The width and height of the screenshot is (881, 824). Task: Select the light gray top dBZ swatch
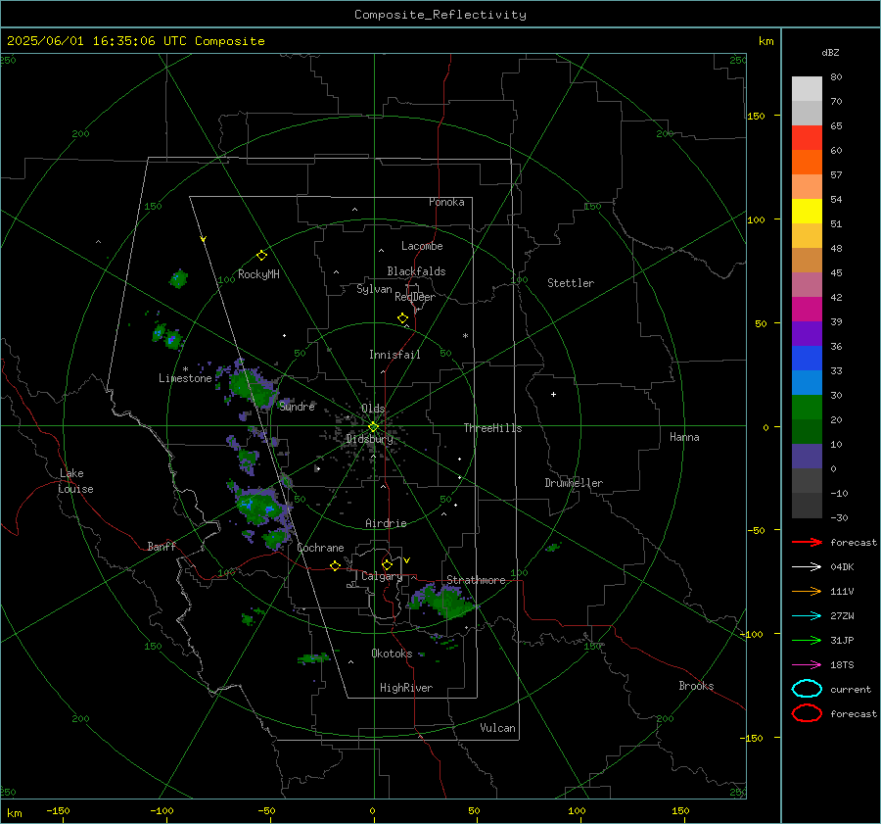[807, 89]
